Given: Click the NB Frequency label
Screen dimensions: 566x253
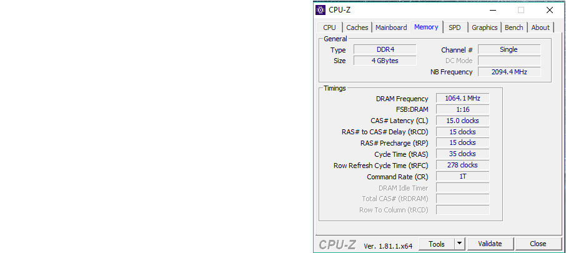Looking at the screenshot, I should click(451, 72).
